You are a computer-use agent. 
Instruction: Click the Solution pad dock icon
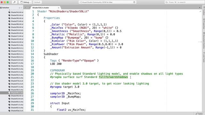click(20, 8)
